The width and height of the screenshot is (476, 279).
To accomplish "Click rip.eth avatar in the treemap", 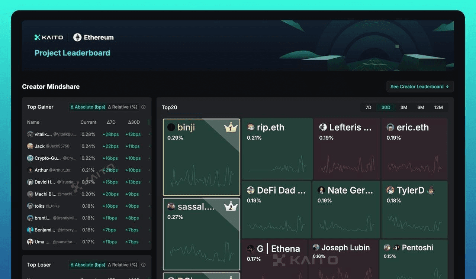I will coord(251,127).
